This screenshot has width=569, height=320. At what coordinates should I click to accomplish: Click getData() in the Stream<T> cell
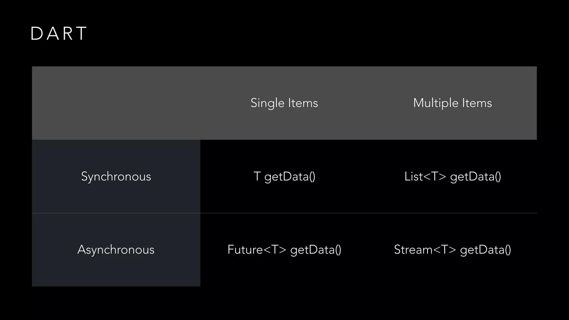(485, 249)
